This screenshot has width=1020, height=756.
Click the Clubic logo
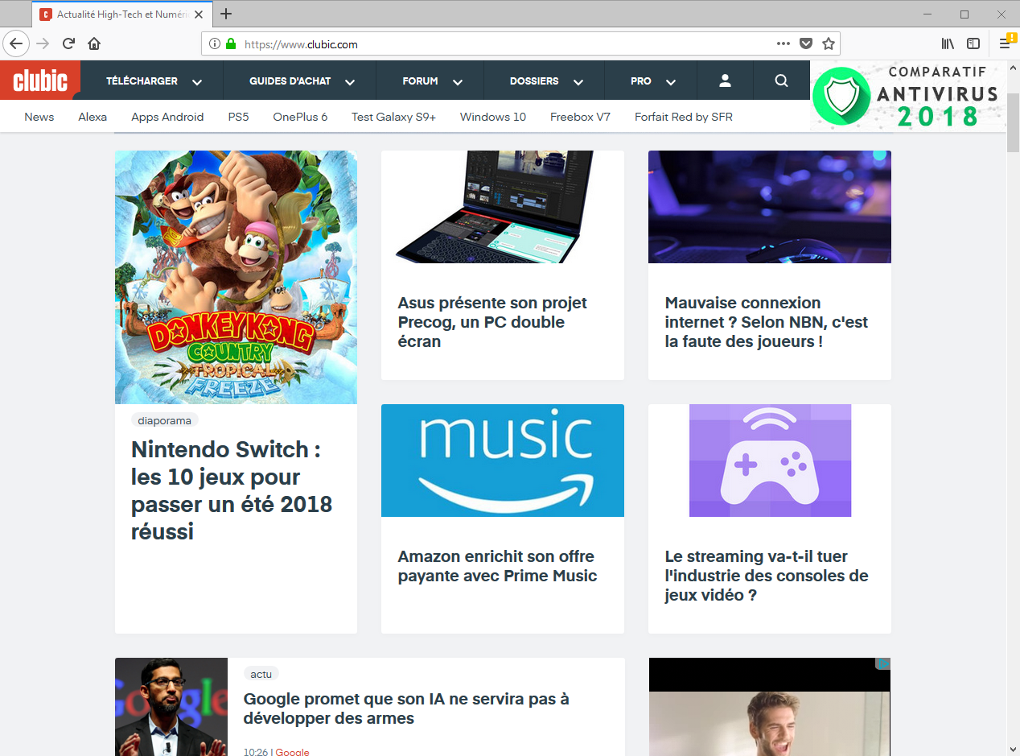40,80
